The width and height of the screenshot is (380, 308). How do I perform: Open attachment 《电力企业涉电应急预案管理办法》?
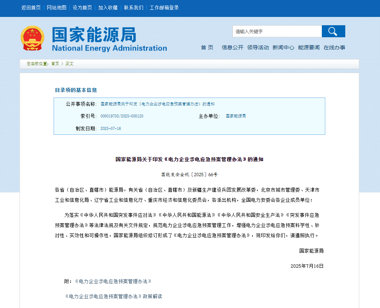click(112, 281)
